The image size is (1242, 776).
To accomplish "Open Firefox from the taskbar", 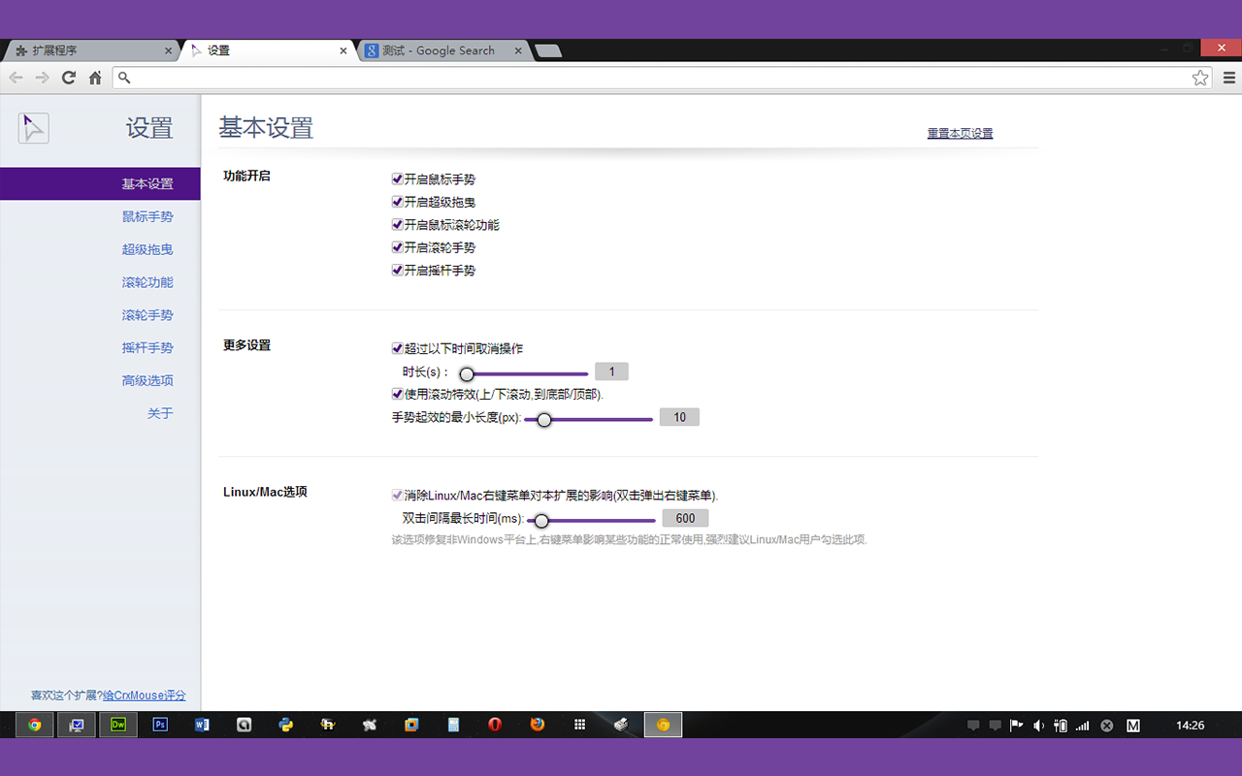I will click(537, 724).
